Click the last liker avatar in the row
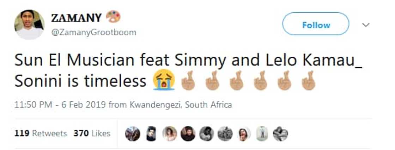The height and width of the screenshot is (150, 395). point(280,134)
